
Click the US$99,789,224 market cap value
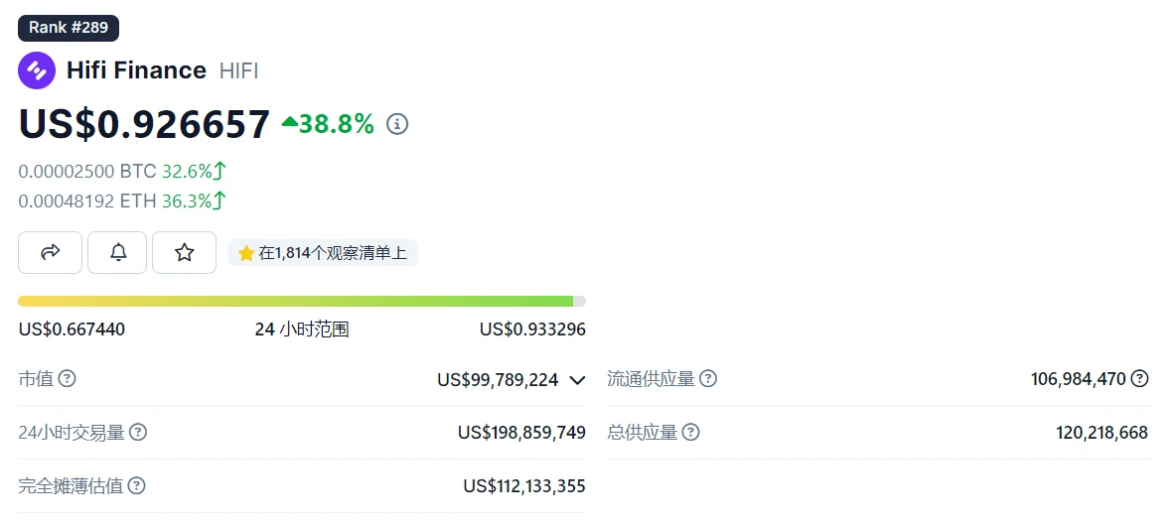[x=498, y=379]
